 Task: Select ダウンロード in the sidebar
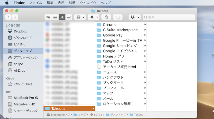22,38
